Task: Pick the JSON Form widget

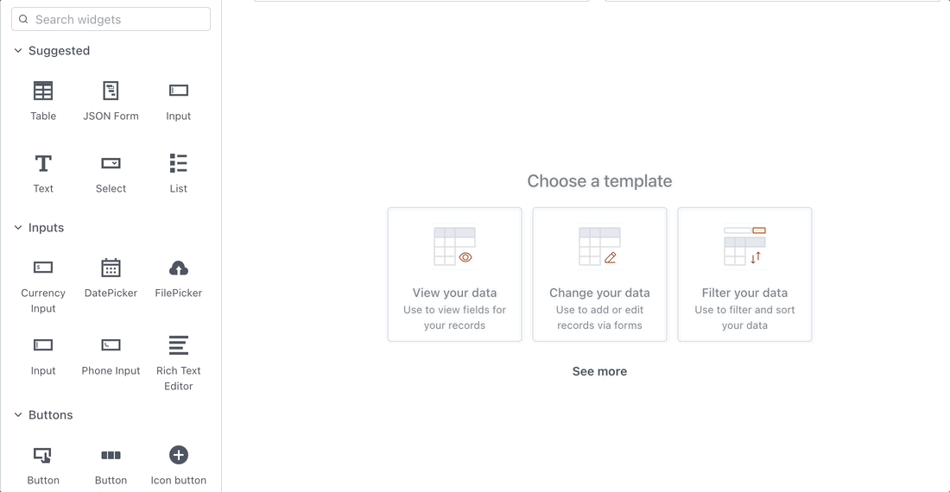Action: [x=111, y=91]
